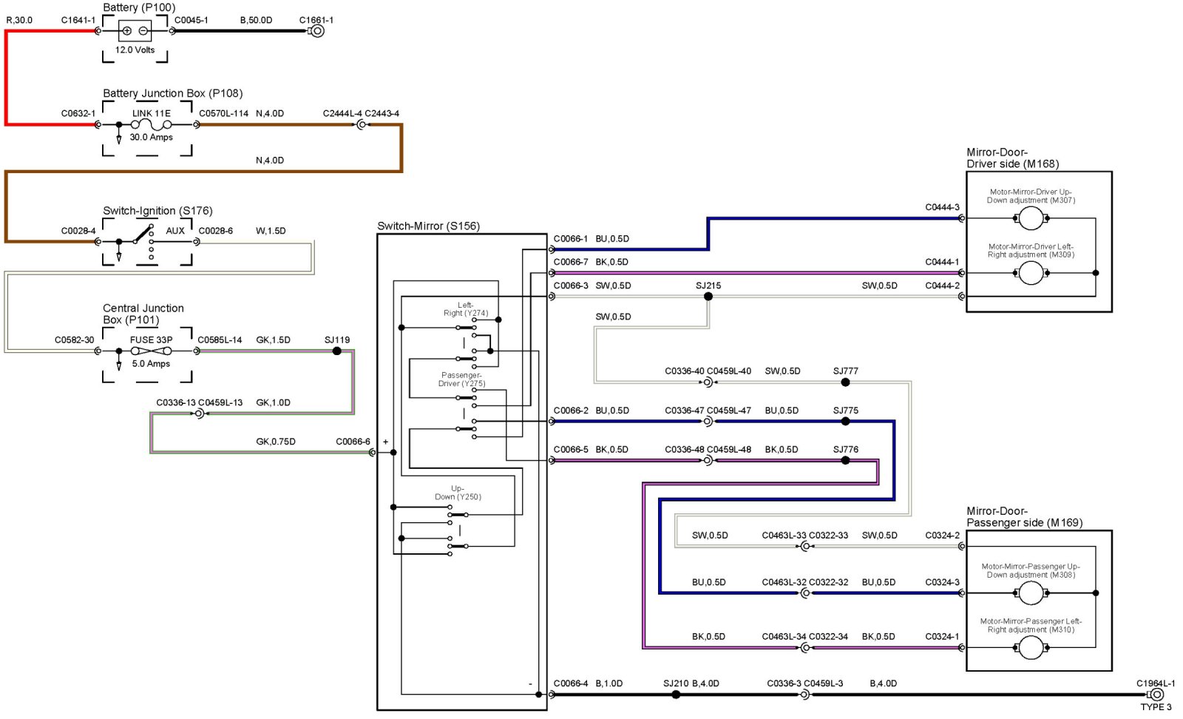Screen dimensions: 1183x719
Task: Click the Driver Left-Right motor symbol (M309)
Action: [1031, 273]
